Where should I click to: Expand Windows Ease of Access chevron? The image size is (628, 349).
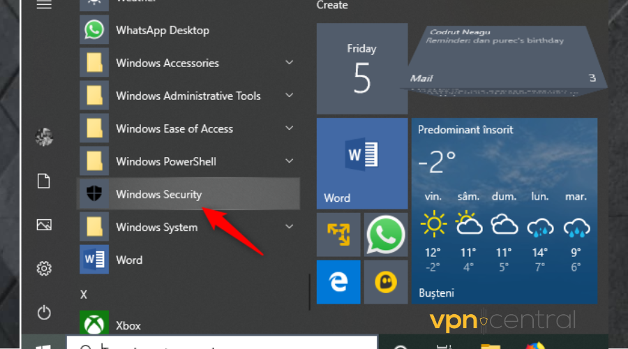pyautogui.click(x=289, y=128)
